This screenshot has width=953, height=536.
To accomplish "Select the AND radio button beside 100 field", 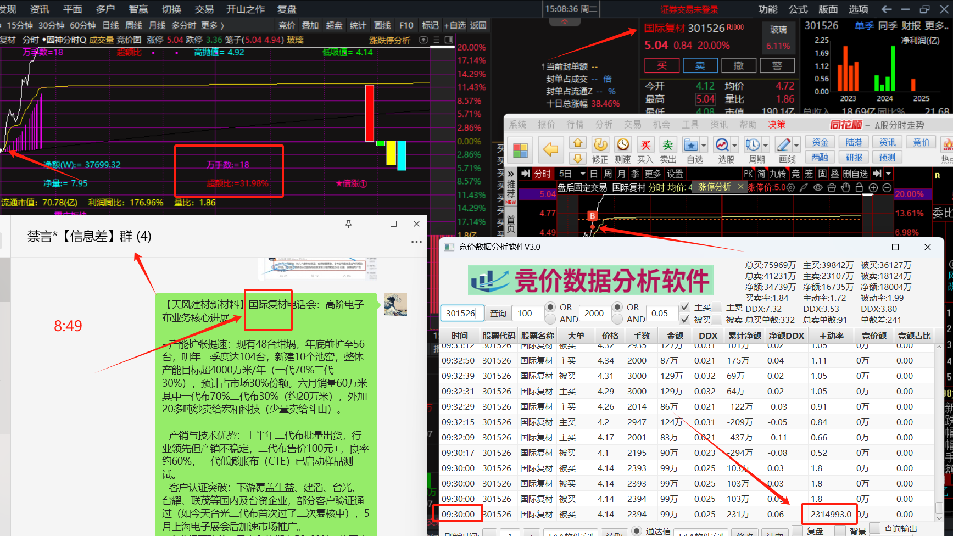I will tap(550, 319).
